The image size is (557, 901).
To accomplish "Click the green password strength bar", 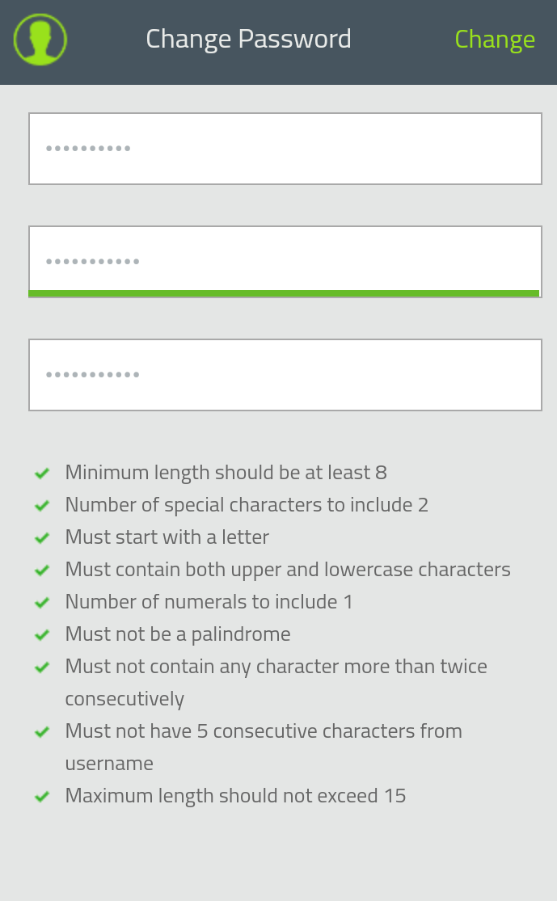I will (284, 293).
